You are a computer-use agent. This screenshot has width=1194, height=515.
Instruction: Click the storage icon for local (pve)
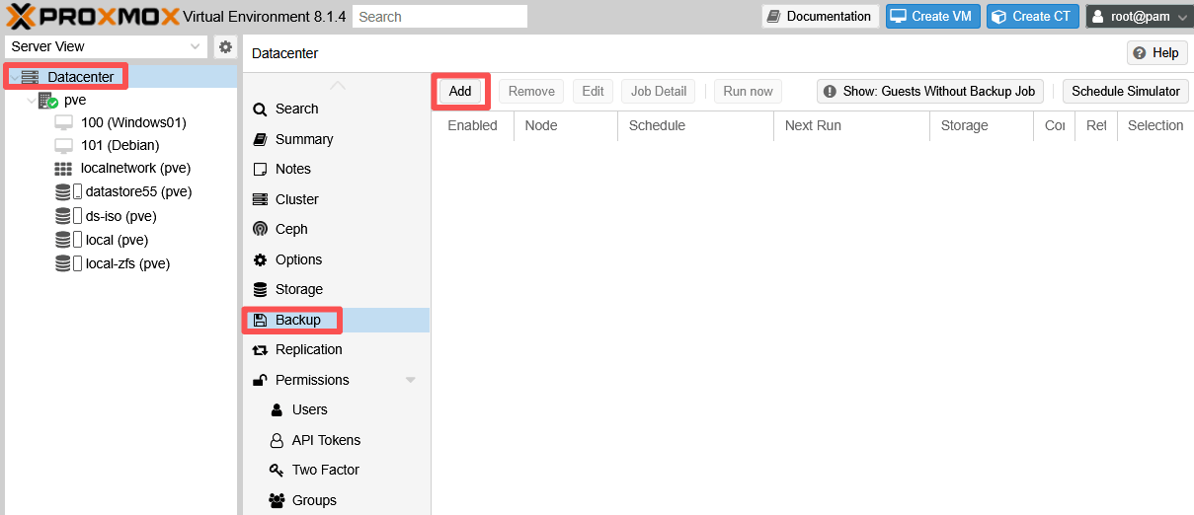pyautogui.click(x=68, y=240)
